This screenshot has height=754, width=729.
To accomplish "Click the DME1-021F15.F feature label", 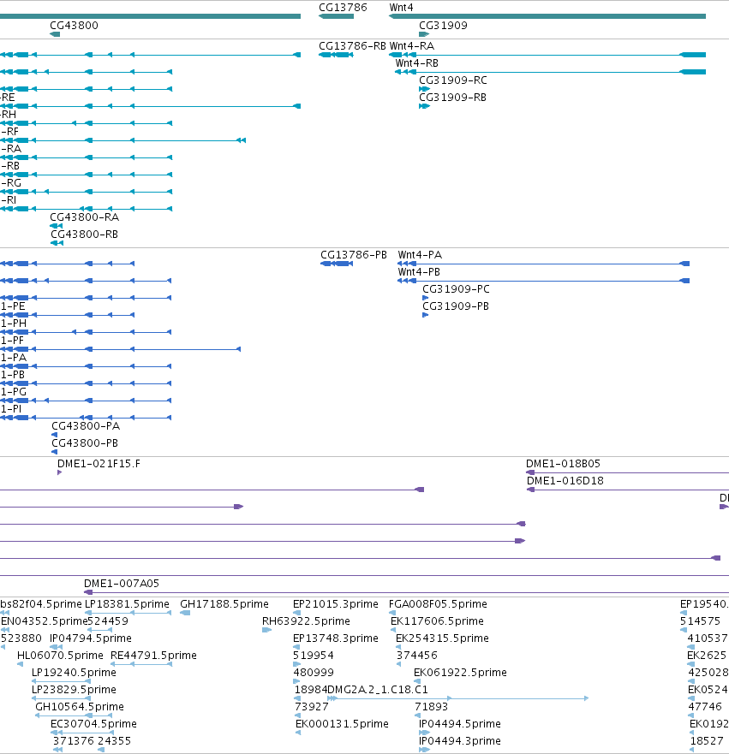I will tap(99, 464).
